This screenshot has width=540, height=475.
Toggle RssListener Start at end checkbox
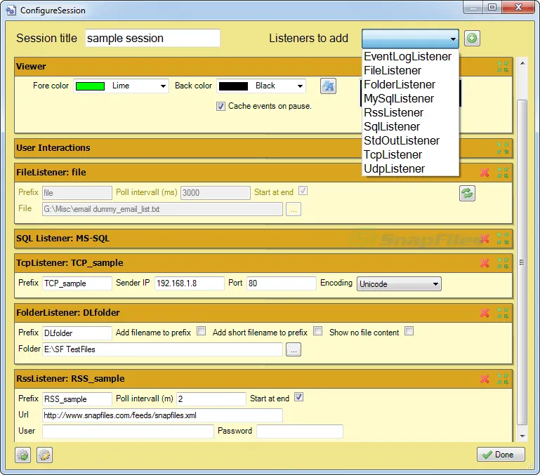[298, 397]
